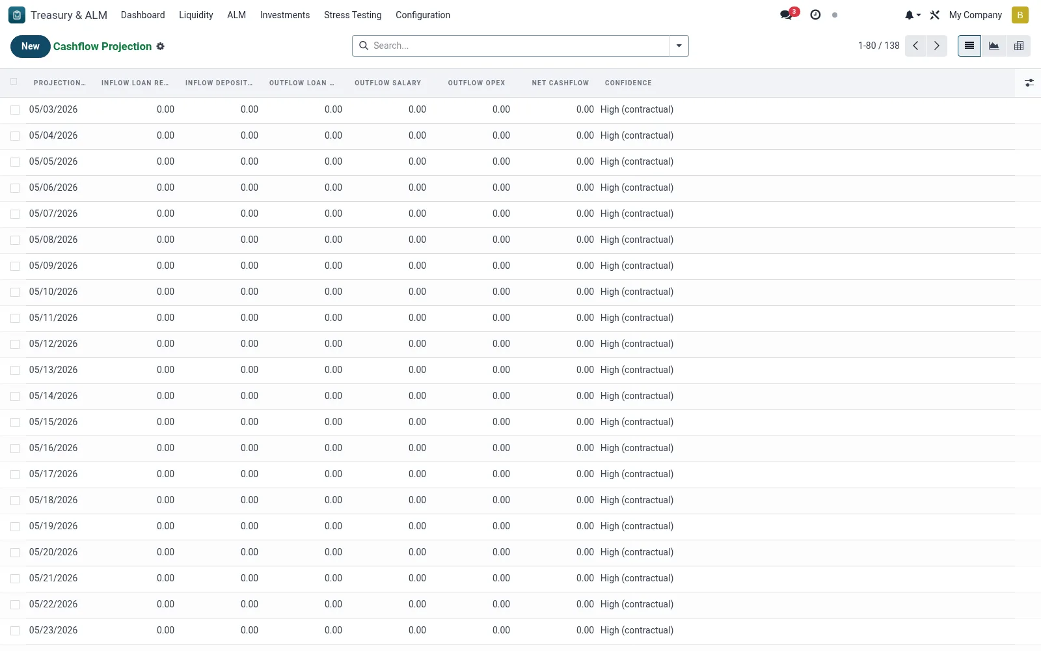The image size is (1041, 651).
Task: Expand the search options dropdown arrow
Action: (679, 46)
